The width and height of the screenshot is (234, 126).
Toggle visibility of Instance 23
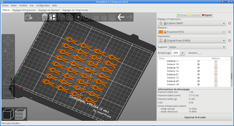[x=199, y=81]
